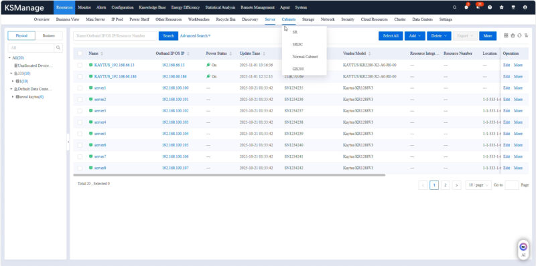Check the KAYTUS_192.168.66.186 row checkbox
Viewport: 536px width, 266px height.
[x=80, y=76]
